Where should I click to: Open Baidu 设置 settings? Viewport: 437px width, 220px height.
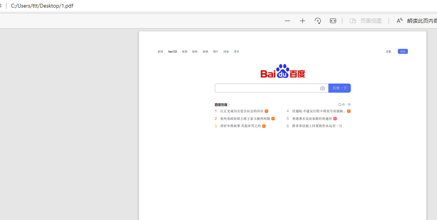[388, 51]
